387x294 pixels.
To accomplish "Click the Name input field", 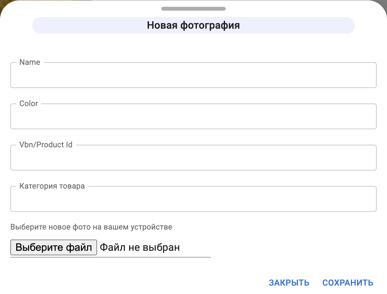I will click(193, 75).
